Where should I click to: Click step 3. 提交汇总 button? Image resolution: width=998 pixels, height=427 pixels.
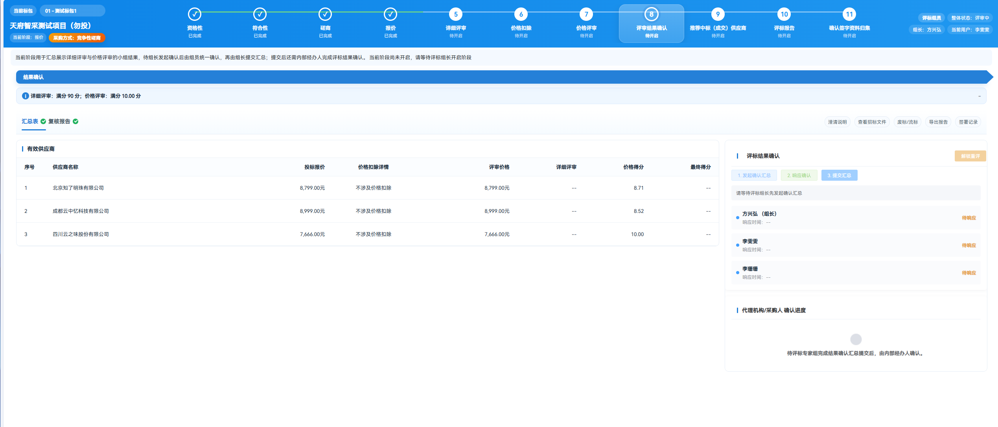click(x=840, y=175)
